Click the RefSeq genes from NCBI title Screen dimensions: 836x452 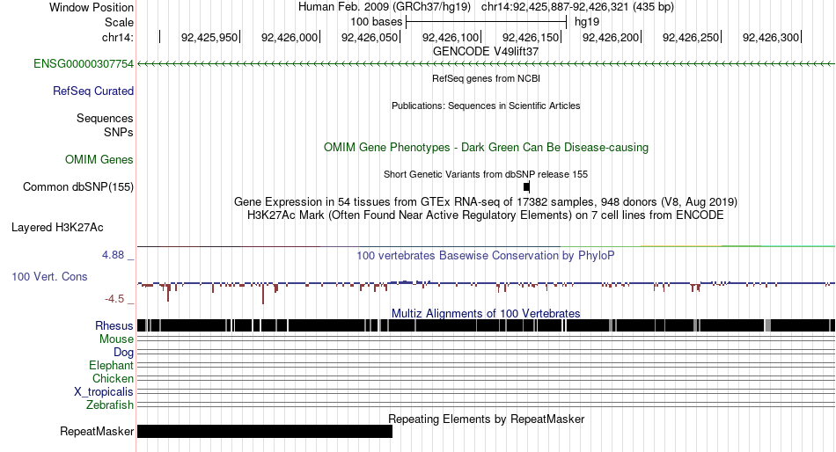tap(487, 78)
